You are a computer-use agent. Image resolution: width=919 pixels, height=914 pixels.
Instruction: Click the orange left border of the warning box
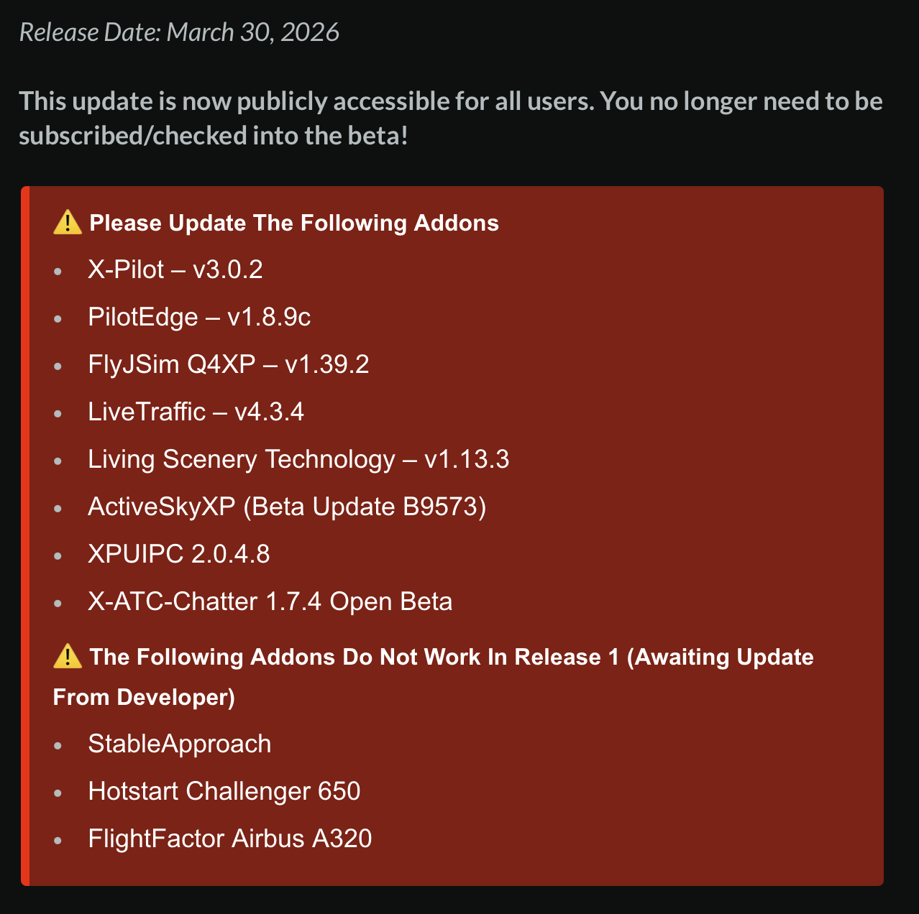pyautogui.click(x=25, y=535)
